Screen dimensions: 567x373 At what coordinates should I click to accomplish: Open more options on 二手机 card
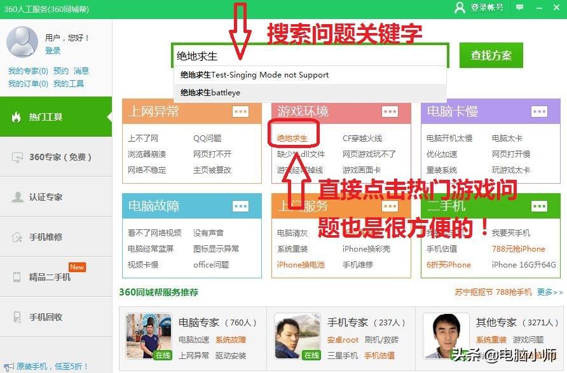tap(539, 207)
